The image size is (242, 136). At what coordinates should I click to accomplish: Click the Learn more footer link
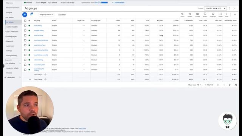pyautogui.click(x=82, y=128)
